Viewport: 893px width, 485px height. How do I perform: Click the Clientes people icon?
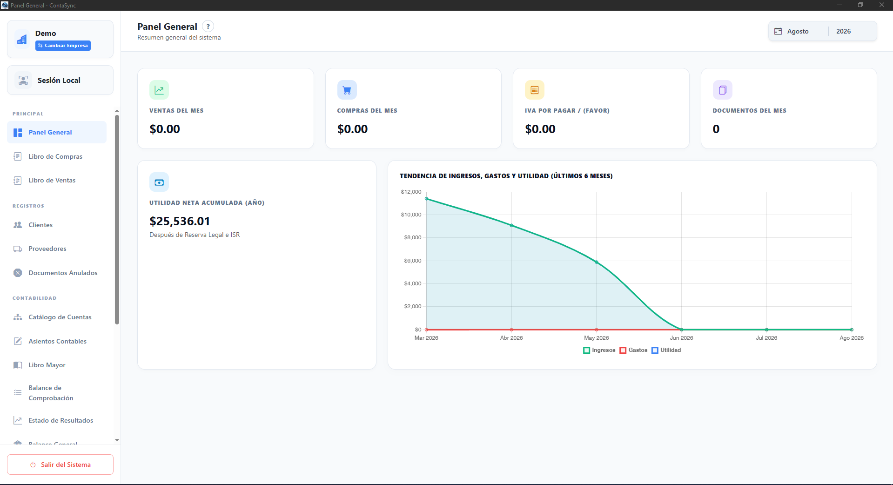pyautogui.click(x=18, y=225)
